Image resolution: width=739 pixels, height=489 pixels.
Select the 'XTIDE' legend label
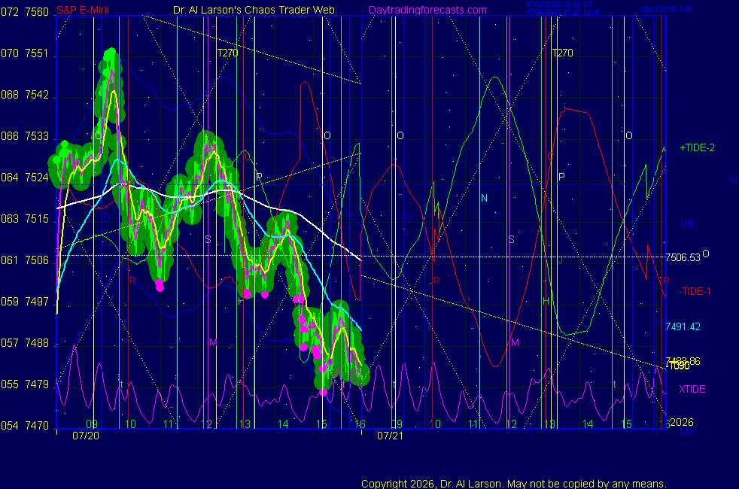(x=692, y=389)
